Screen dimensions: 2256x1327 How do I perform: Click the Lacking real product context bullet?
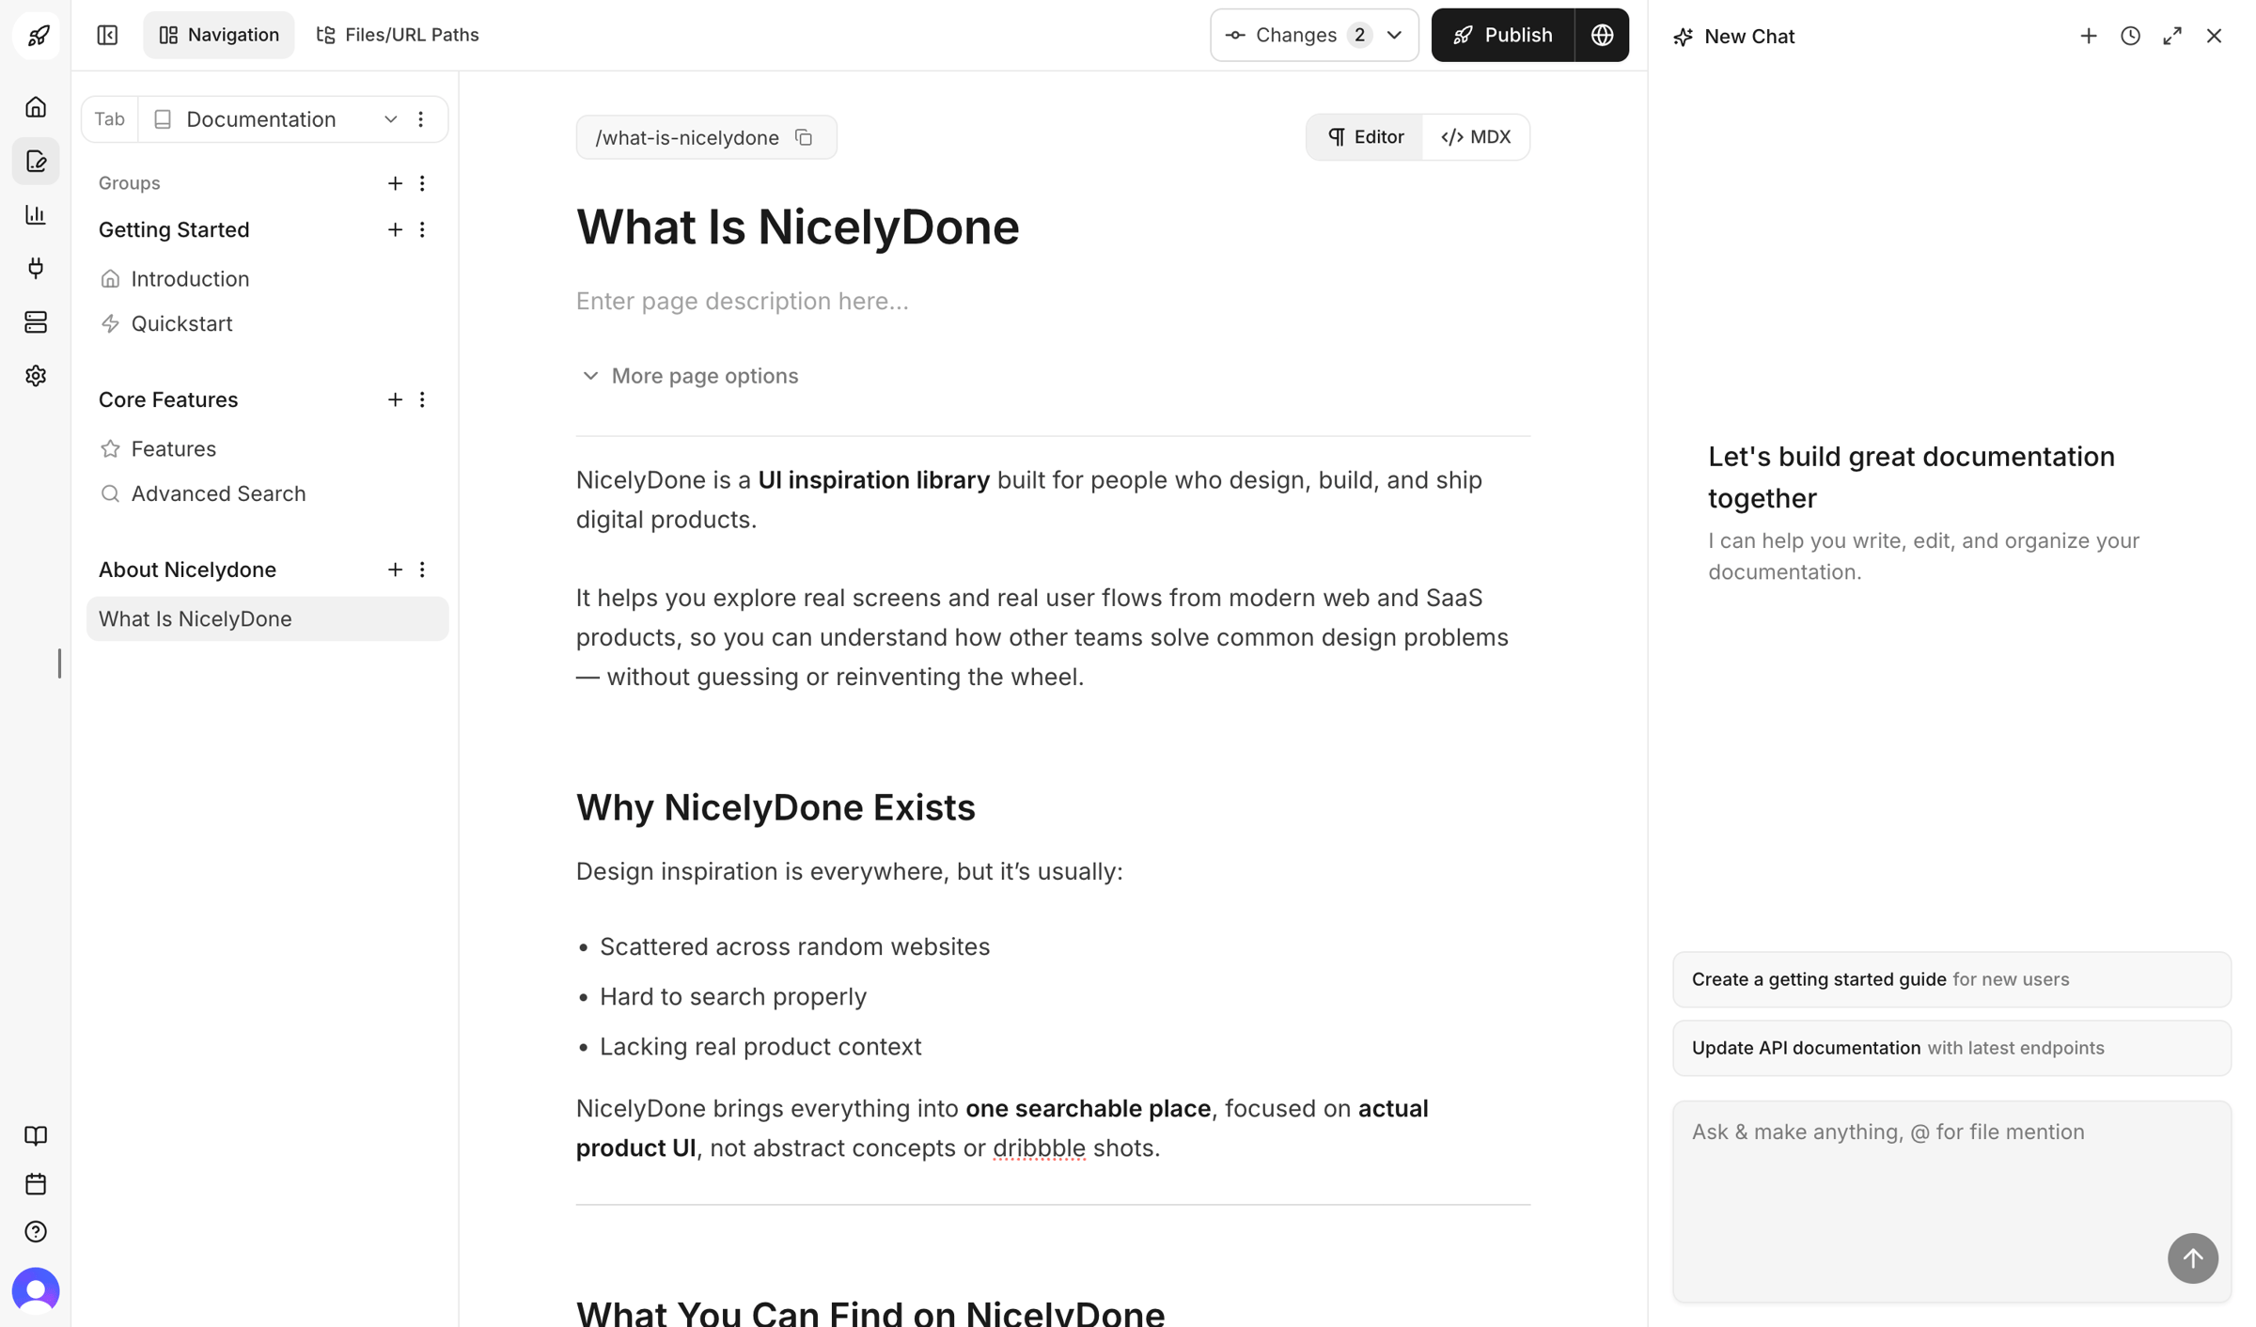[x=760, y=1046]
